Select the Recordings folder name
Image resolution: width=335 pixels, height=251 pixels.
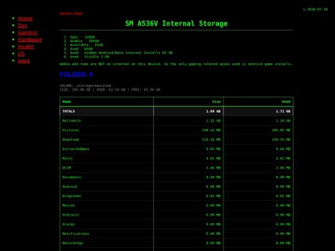click(x=73, y=243)
